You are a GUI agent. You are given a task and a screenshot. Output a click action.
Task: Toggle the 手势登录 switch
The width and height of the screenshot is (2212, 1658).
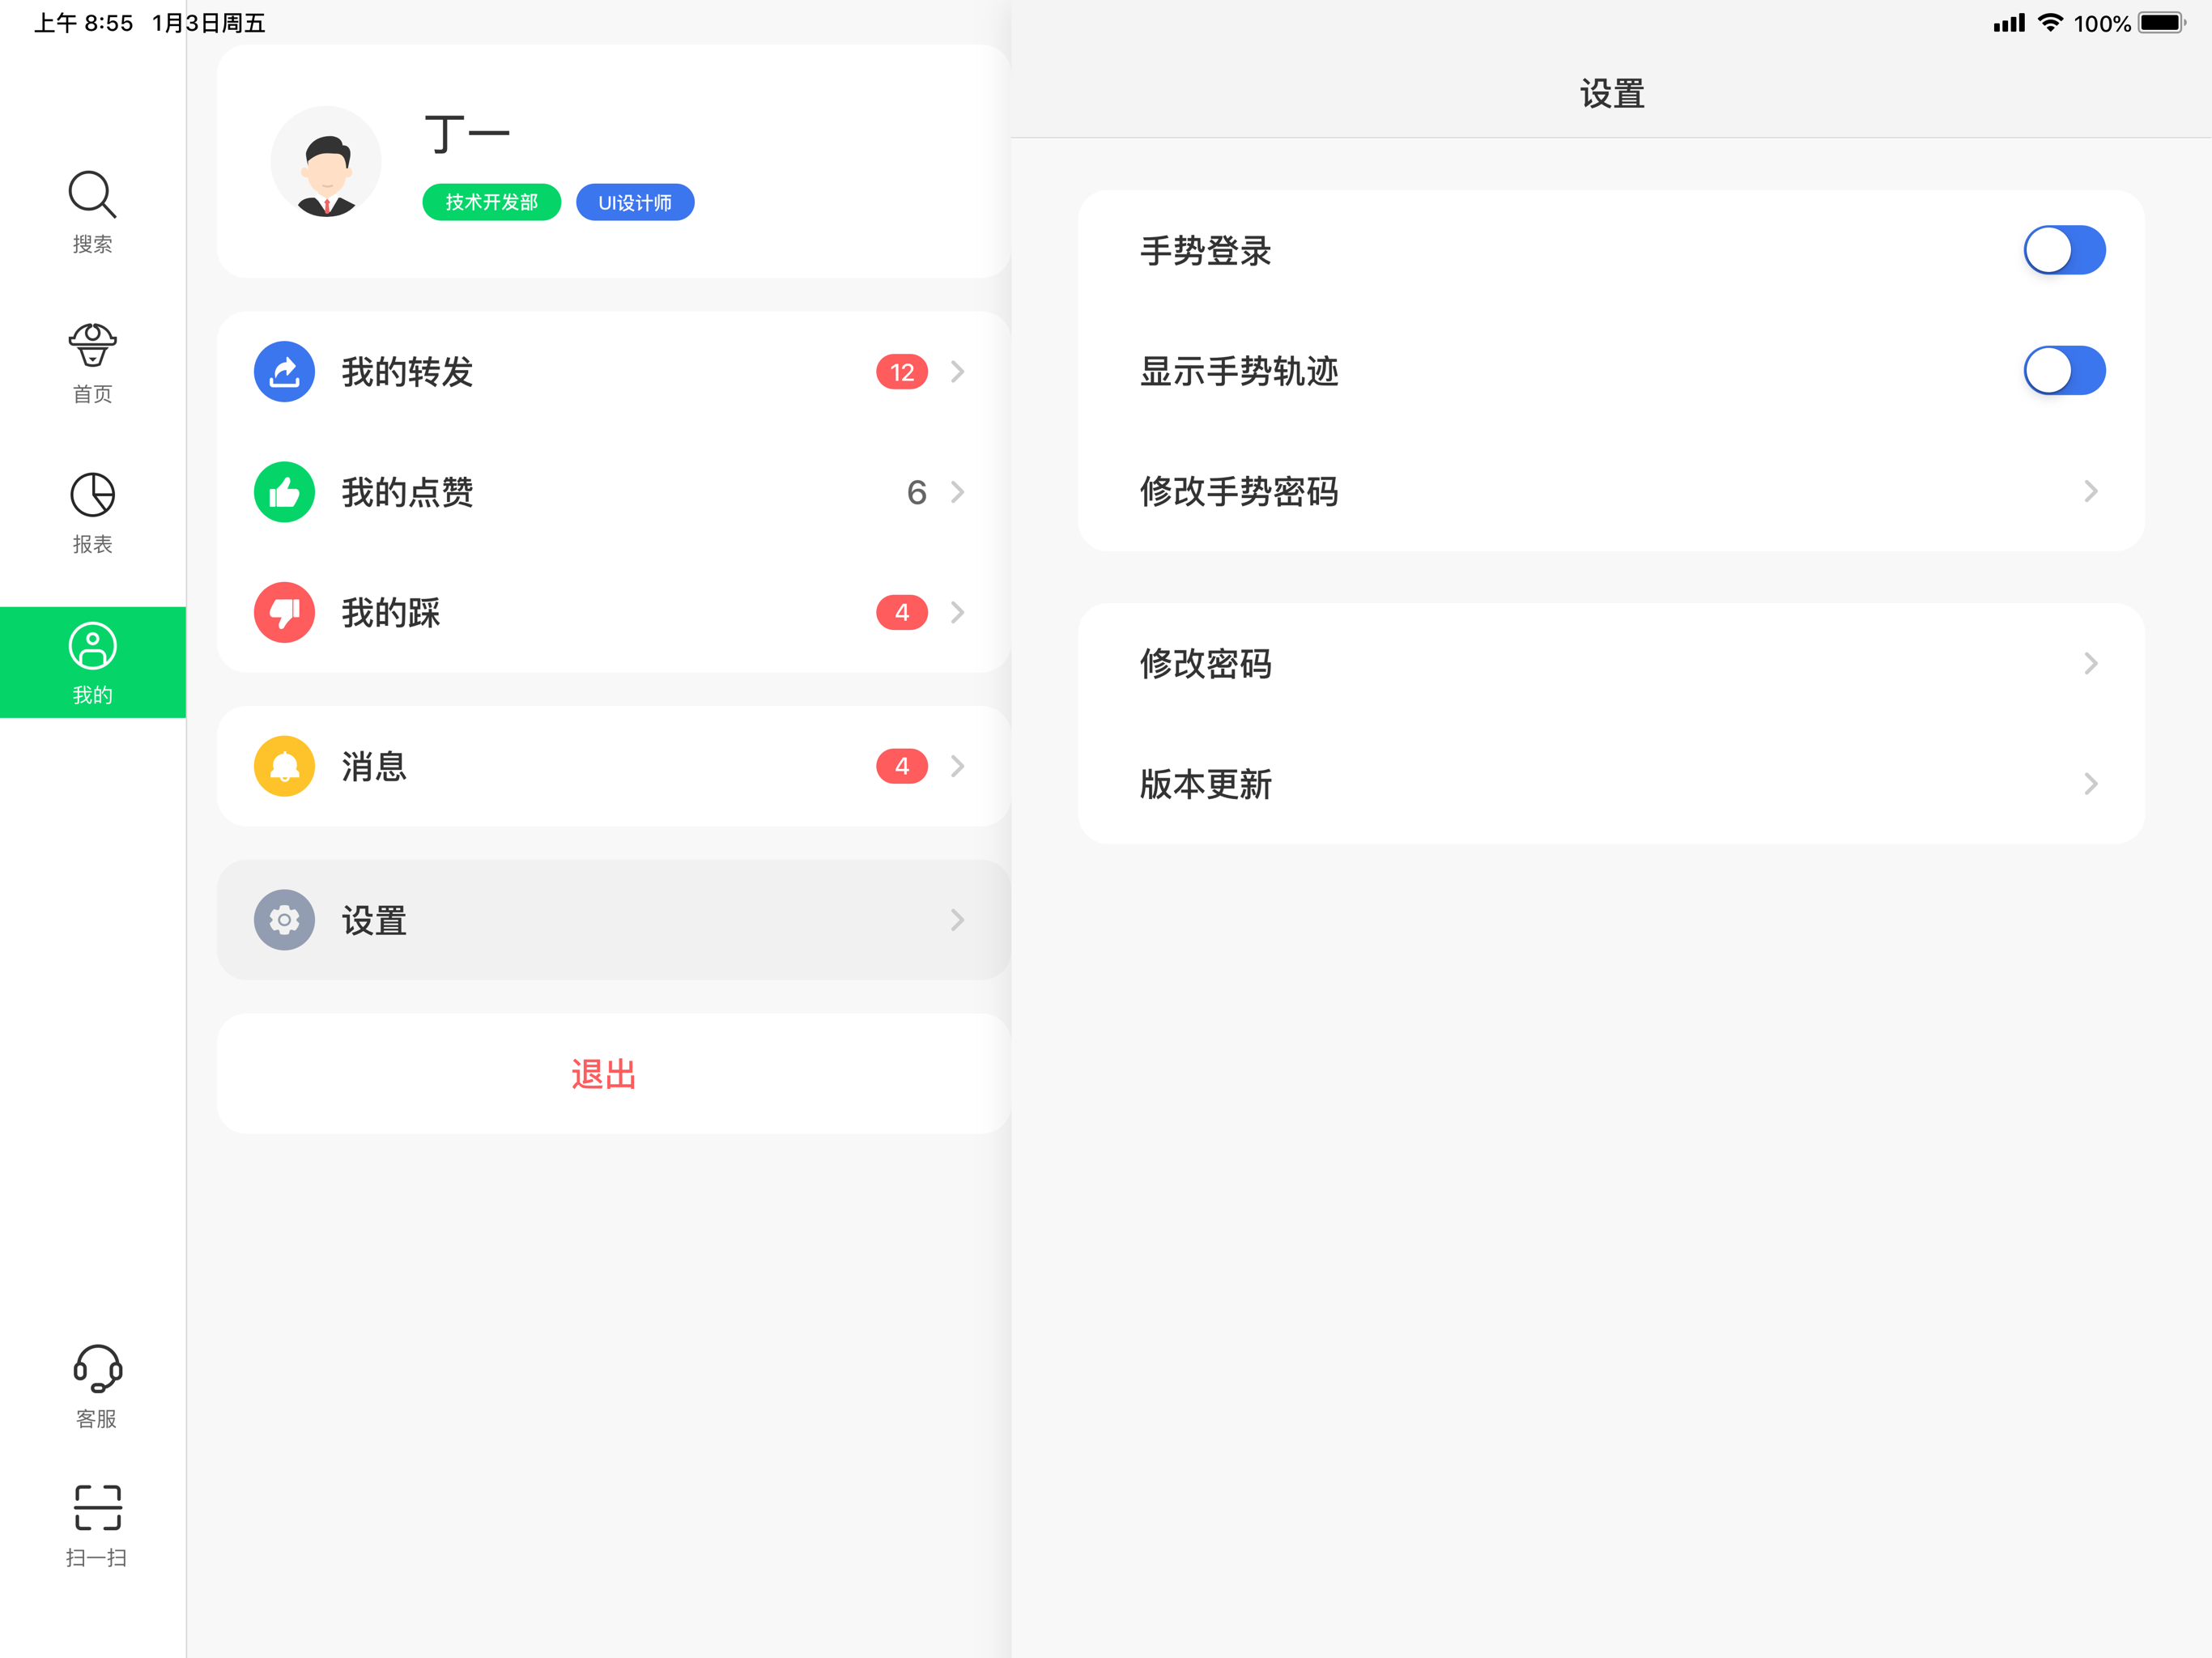2064,250
